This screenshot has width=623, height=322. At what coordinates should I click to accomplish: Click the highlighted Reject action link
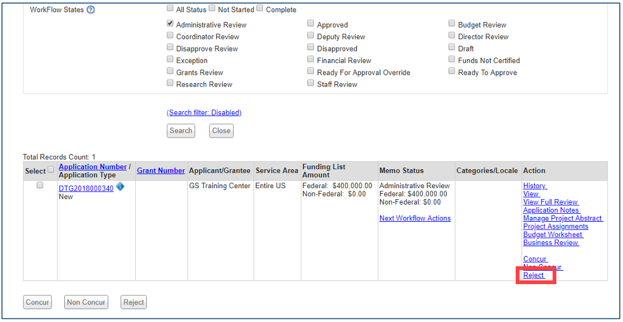[534, 276]
